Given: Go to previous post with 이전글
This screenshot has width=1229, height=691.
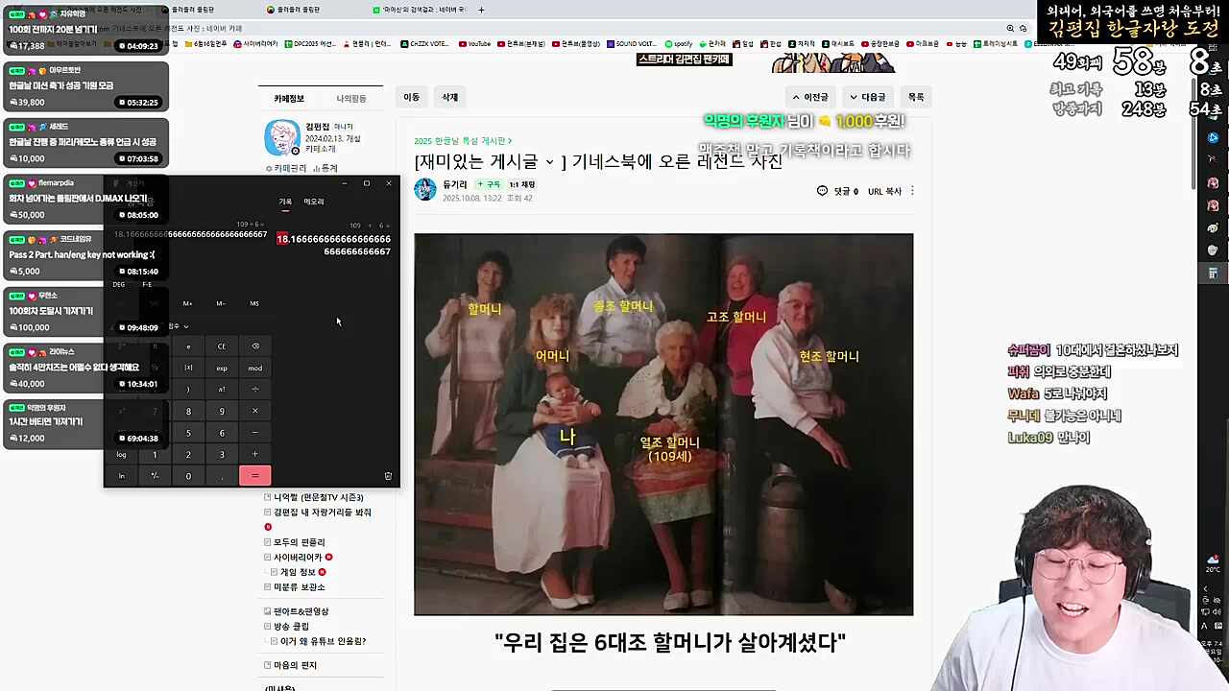Looking at the screenshot, I should (809, 97).
